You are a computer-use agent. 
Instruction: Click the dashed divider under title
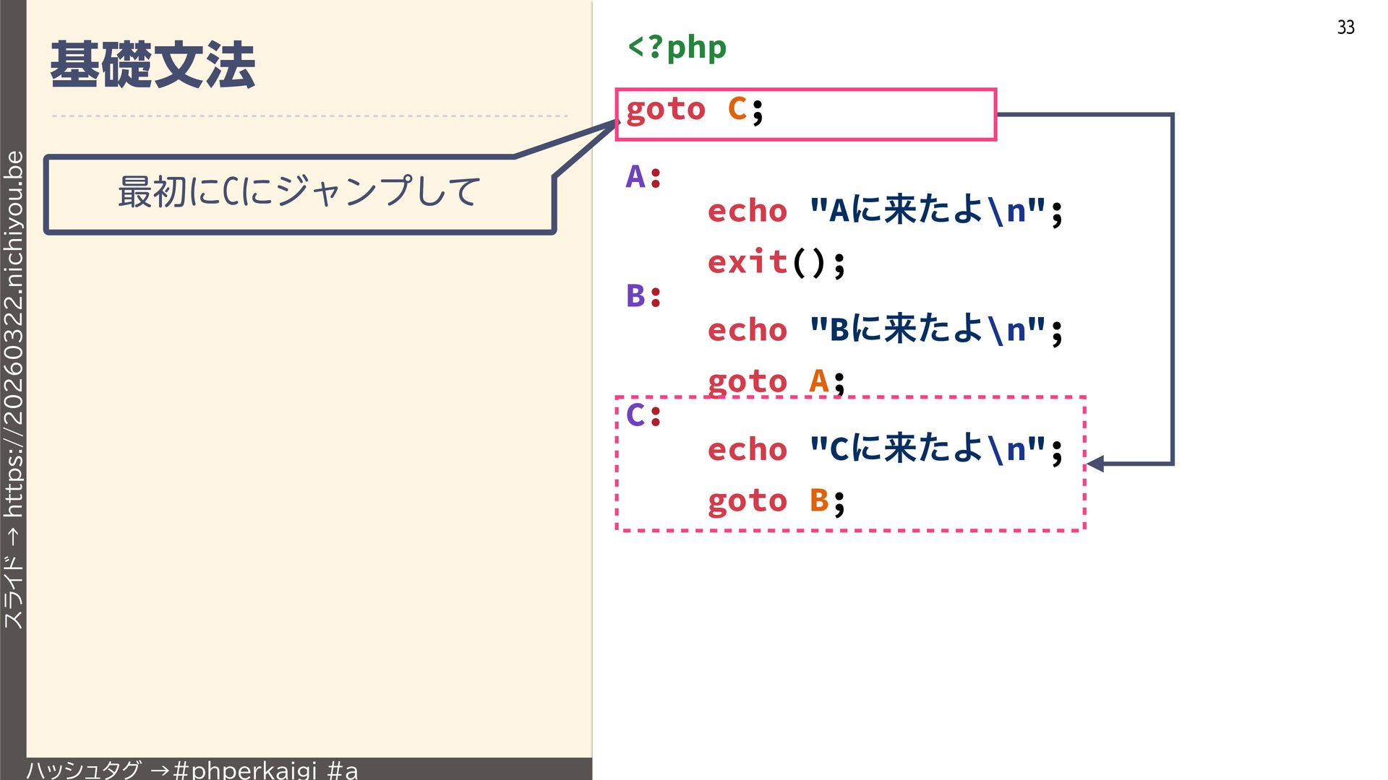pyautogui.click(x=309, y=116)
